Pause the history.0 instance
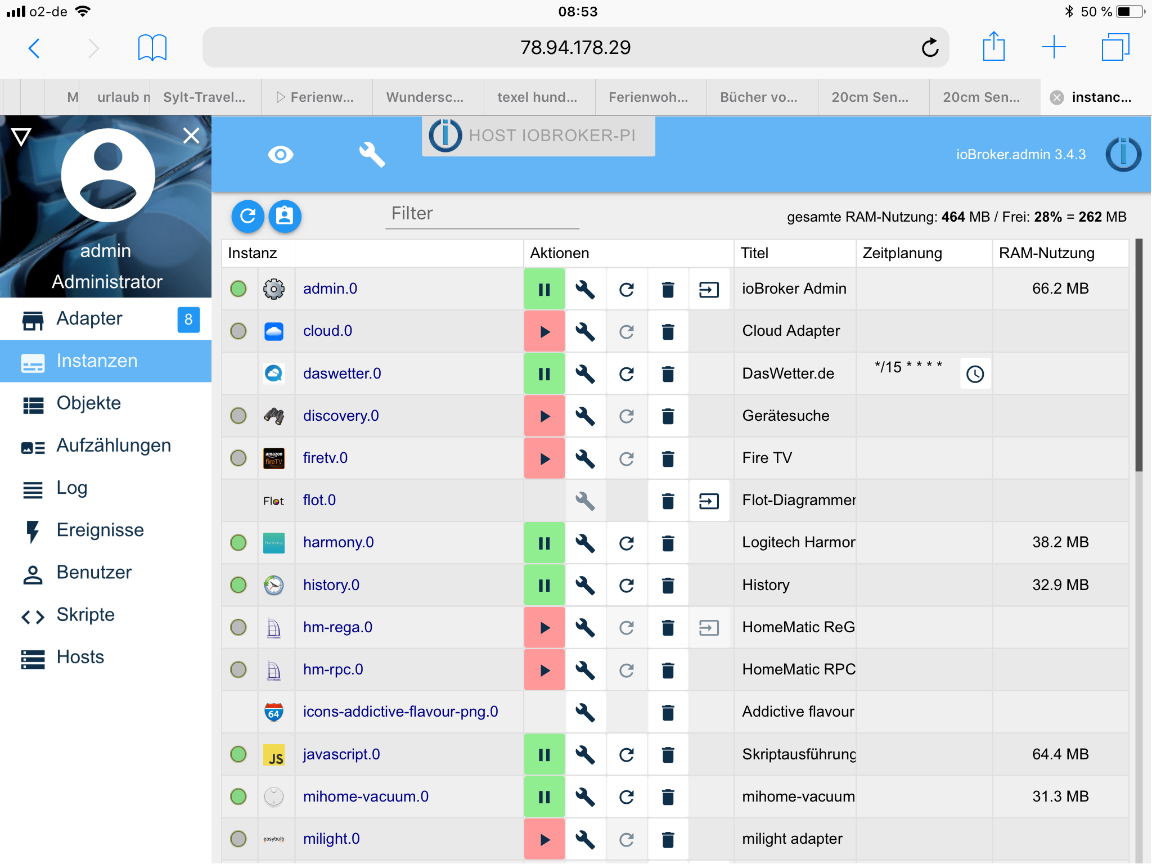Screen dimensions: 1152x864 [544, 586]
